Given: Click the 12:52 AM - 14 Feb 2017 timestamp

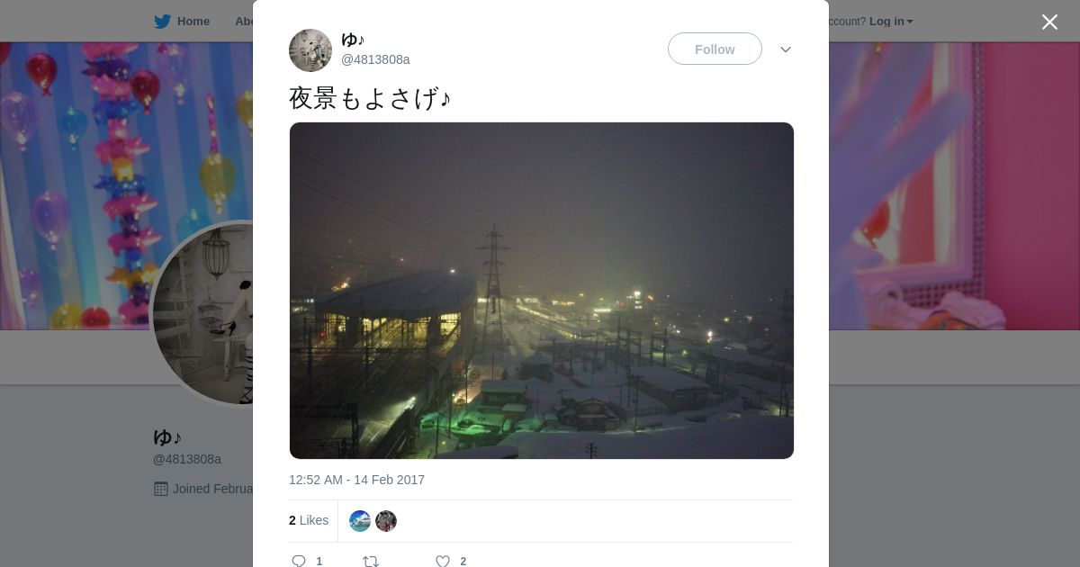Looking at the screenshot, I should pyautogui.click(x=356, y=480).
